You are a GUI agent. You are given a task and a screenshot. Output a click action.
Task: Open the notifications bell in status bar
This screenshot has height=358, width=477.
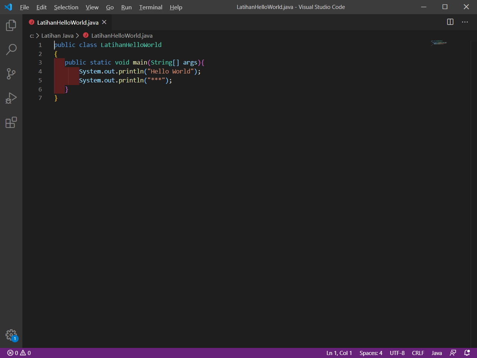(467, 353)
